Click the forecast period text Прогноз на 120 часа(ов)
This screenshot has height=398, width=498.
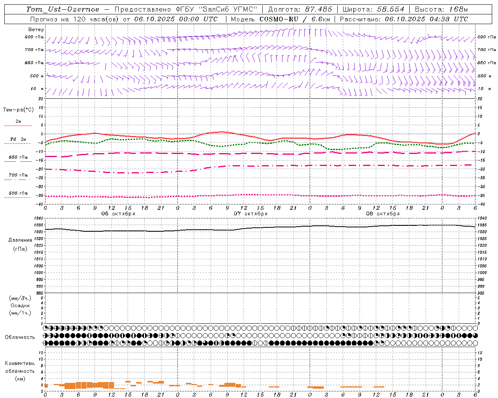click(75, 19)
